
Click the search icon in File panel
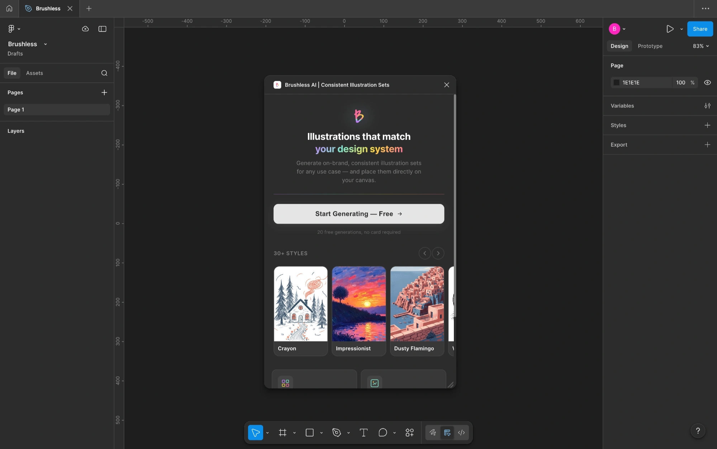[104, 73]
